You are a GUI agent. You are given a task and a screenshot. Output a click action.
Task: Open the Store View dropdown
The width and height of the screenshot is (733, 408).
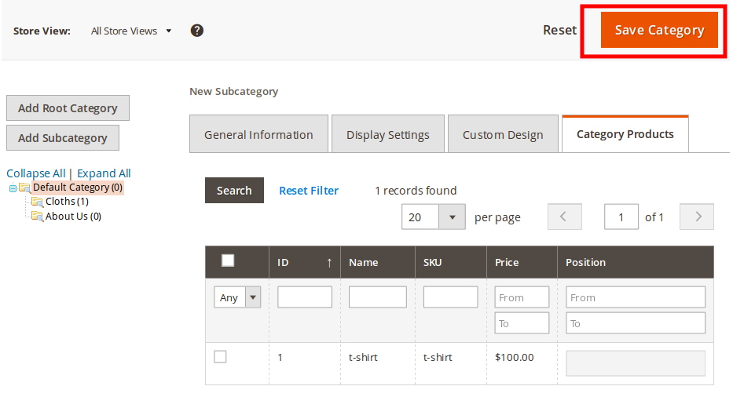[130, 31]
